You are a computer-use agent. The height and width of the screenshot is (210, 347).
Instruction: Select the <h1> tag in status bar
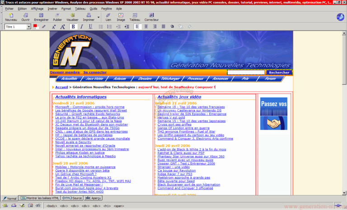107,206
